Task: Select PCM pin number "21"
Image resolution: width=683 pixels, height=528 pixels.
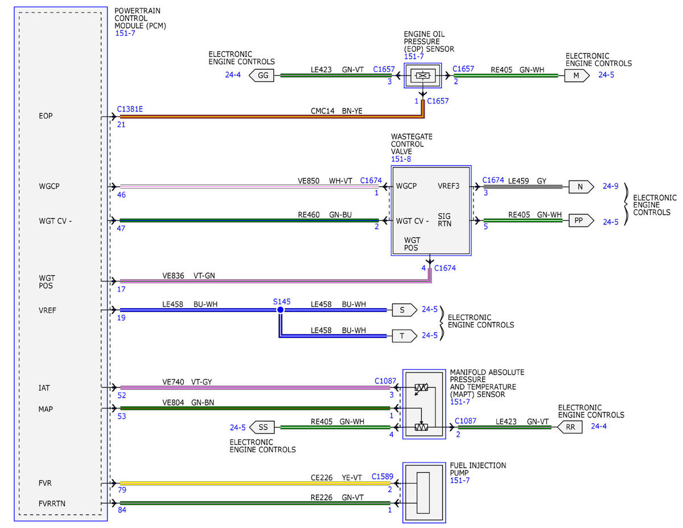Action: (121, 124)
